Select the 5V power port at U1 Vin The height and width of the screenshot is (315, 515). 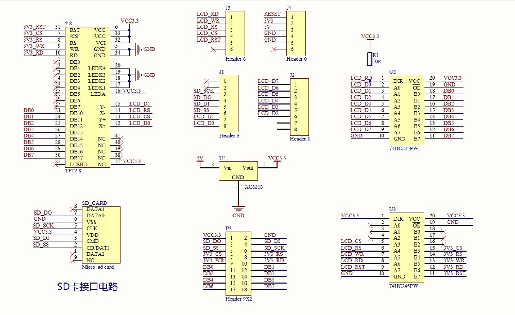tap(200, 158)
